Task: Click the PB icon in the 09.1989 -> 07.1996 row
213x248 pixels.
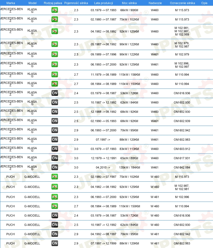Action: (54, 54)
